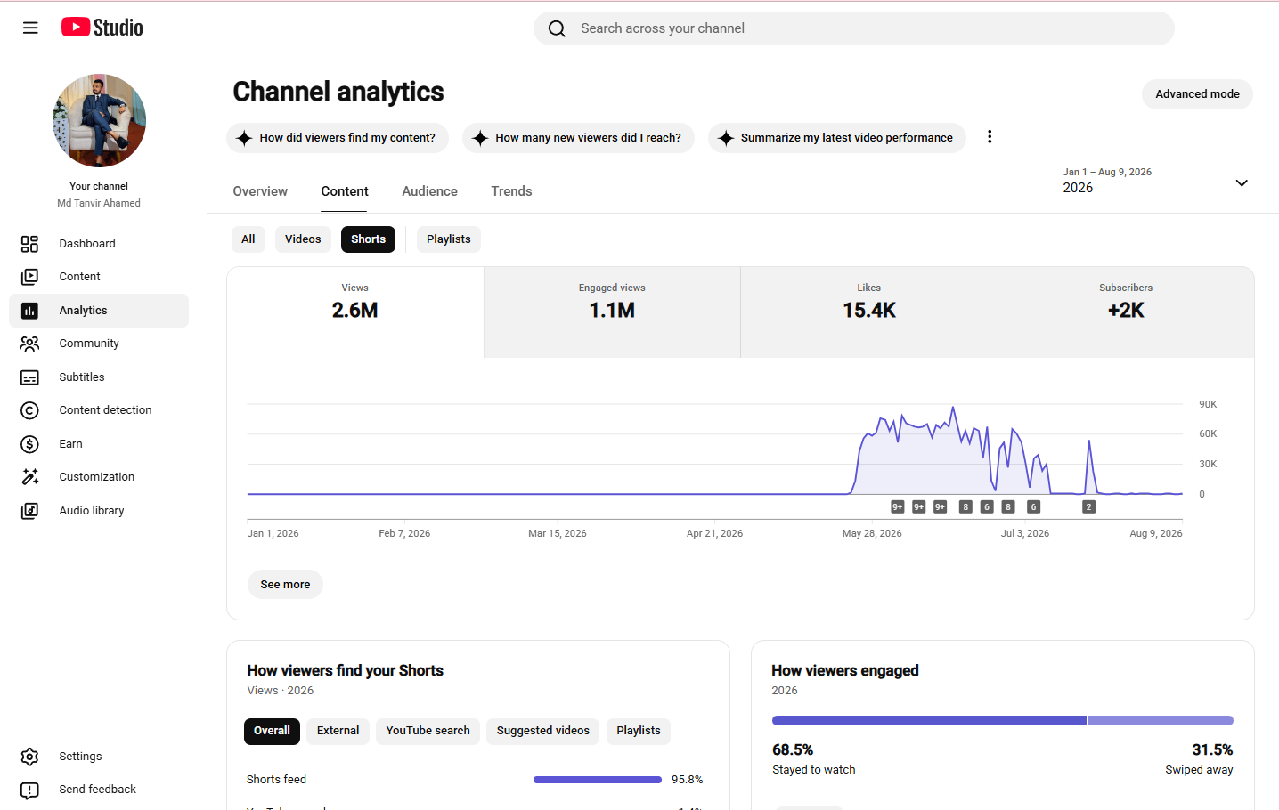Image resolution: width=1279 pixels, height=810 pixels.
Task: Click the Content detection copyright icon
Action: click(29, 410)
